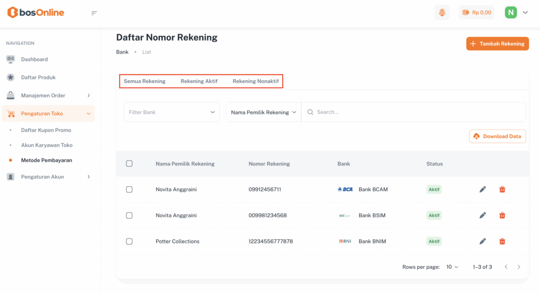Click the Download Data button
This screenshot has height=294, width=540.
497,136
